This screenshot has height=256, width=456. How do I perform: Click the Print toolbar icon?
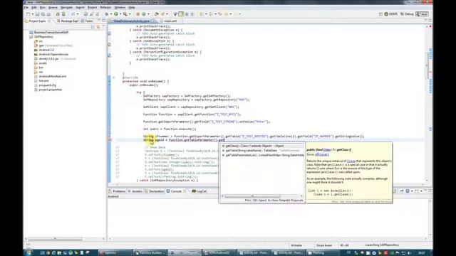coord(48,14)
